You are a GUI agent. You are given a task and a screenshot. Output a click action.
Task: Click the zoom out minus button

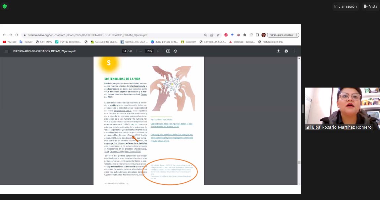pyautogui.click(x=140, y=51)
